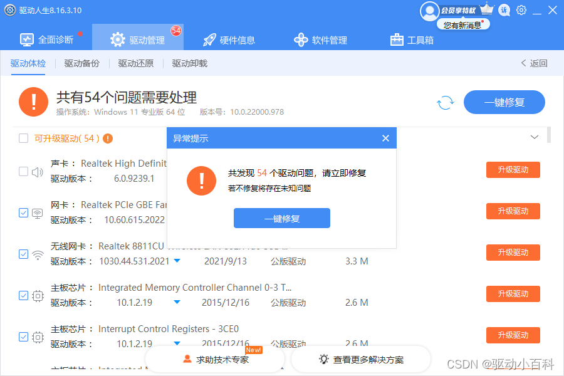Click the 驱动人生 app logo icon

coord(9,10)
